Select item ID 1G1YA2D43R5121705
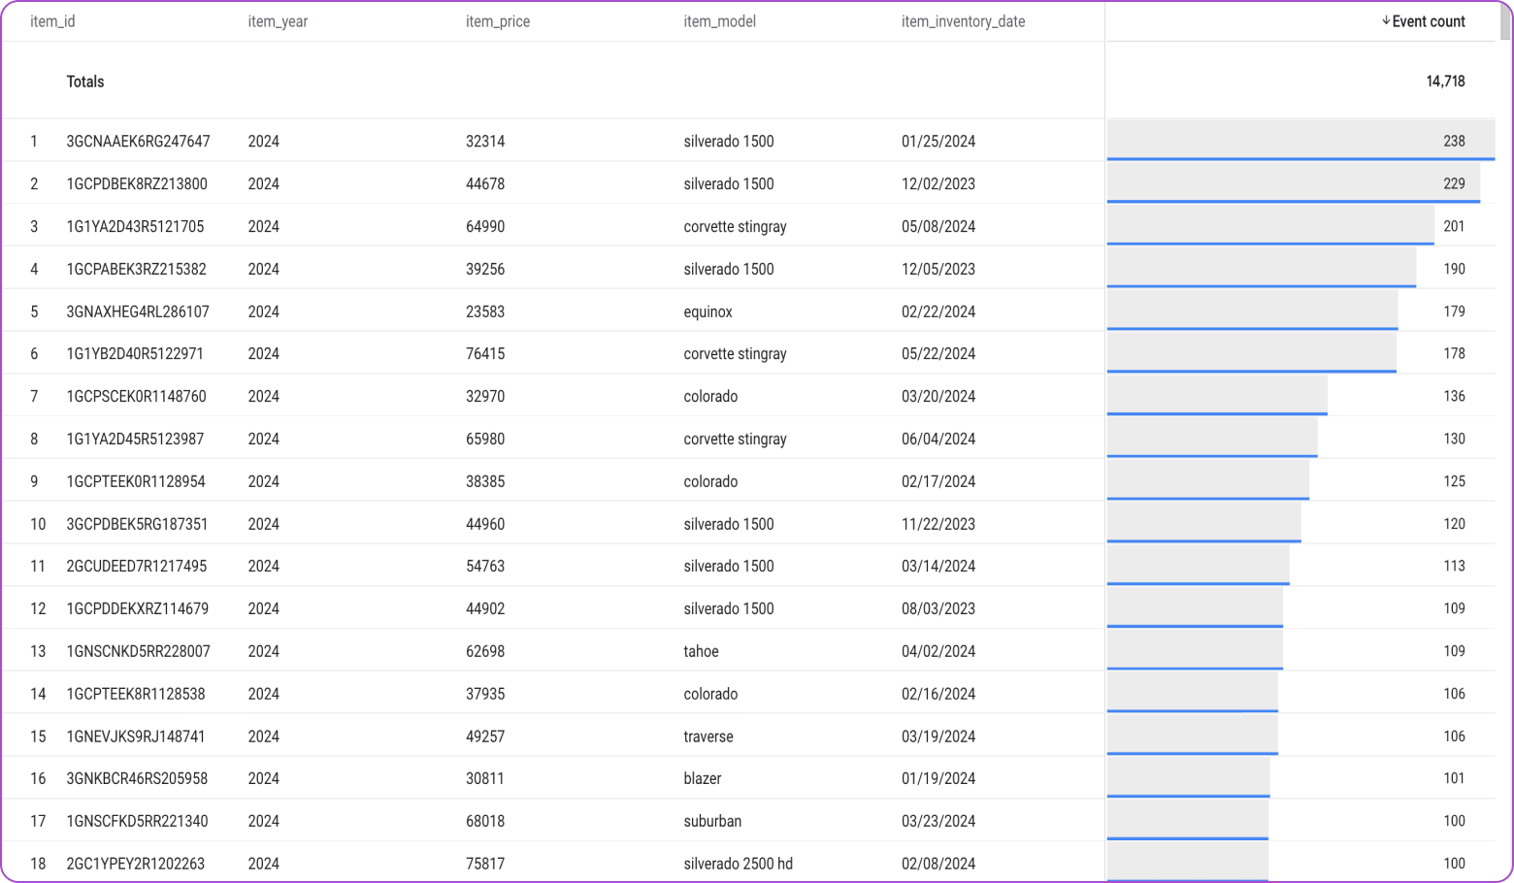 click(x=135, y=227)
